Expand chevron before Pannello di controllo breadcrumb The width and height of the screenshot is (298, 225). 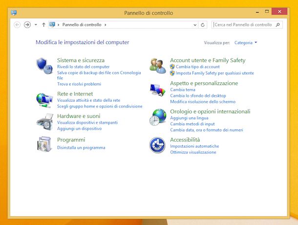(59, 25)
